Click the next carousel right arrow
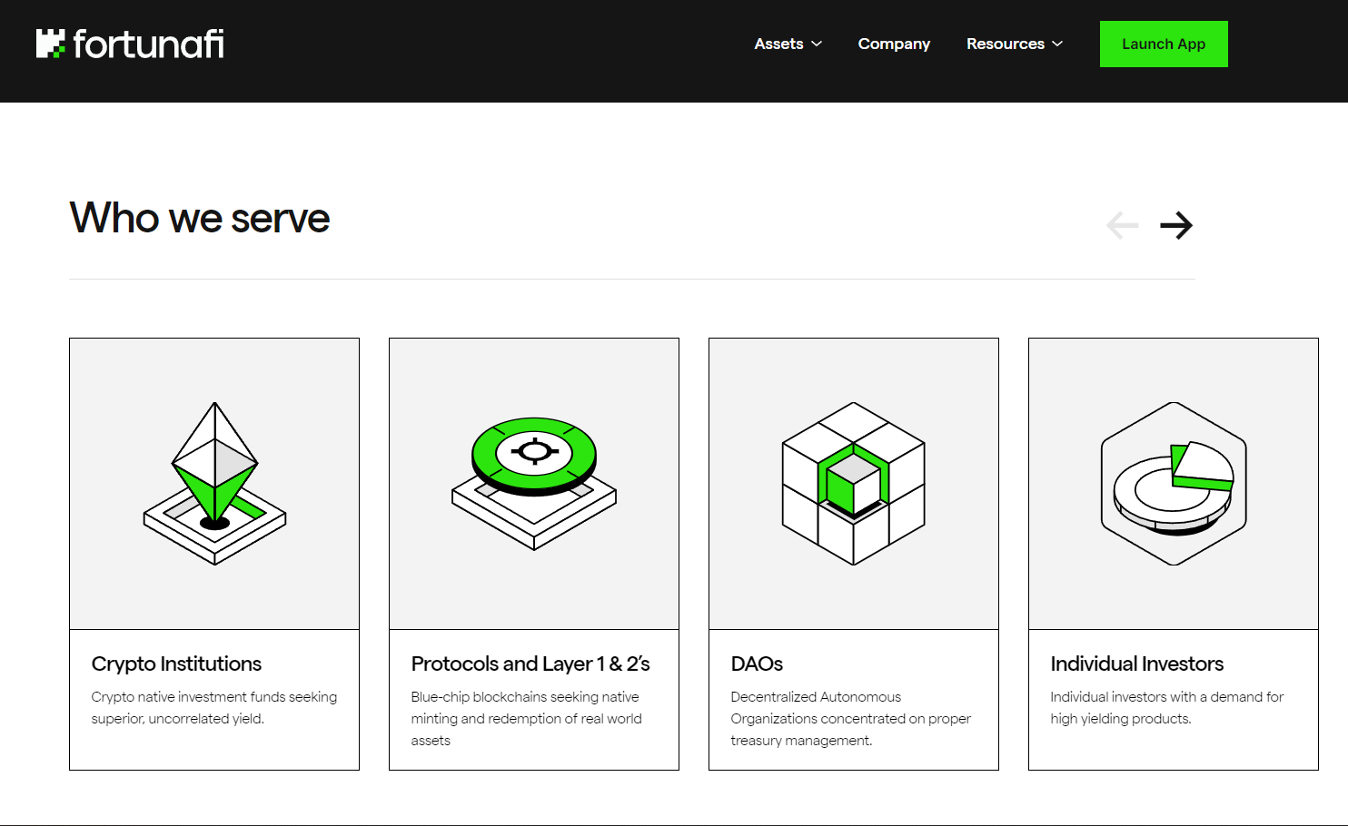The width and height of the screenshot is (1348, 826). tap(1175, 225)
